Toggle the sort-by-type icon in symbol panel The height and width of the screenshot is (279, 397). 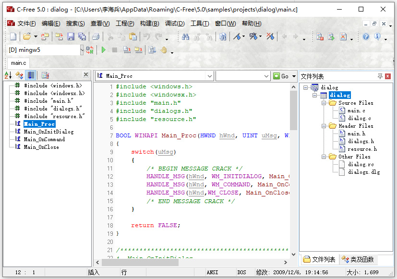pyautogui.click(x=19, y=75)
